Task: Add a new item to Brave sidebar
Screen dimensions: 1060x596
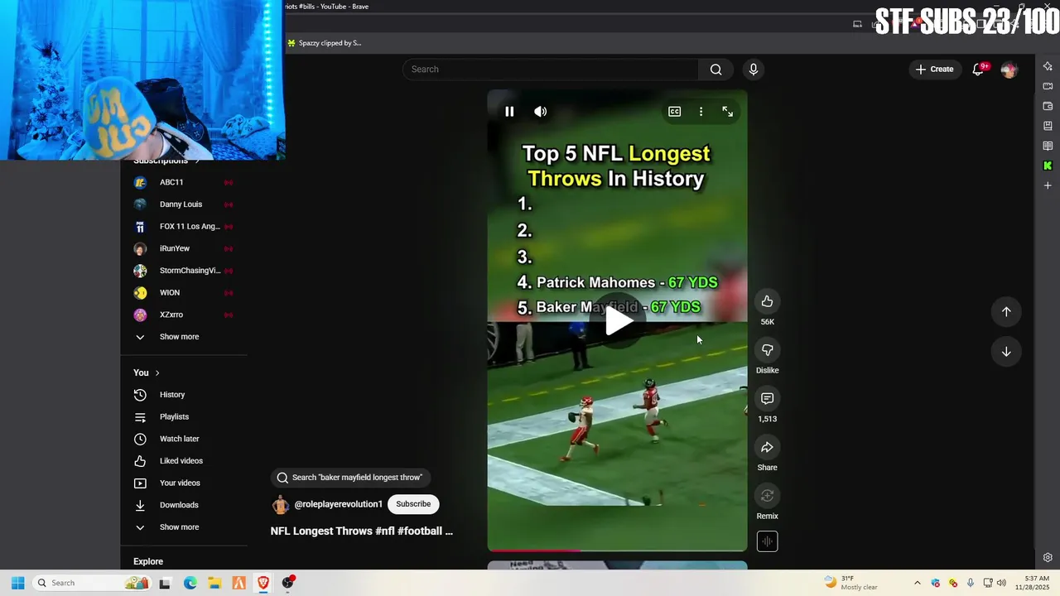Action: (1048, 185)
